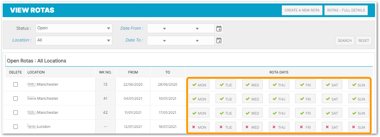This screenshot has height=137, width=380.
Task: Open THU for the week 42 rota
Action: pos(279,113)
